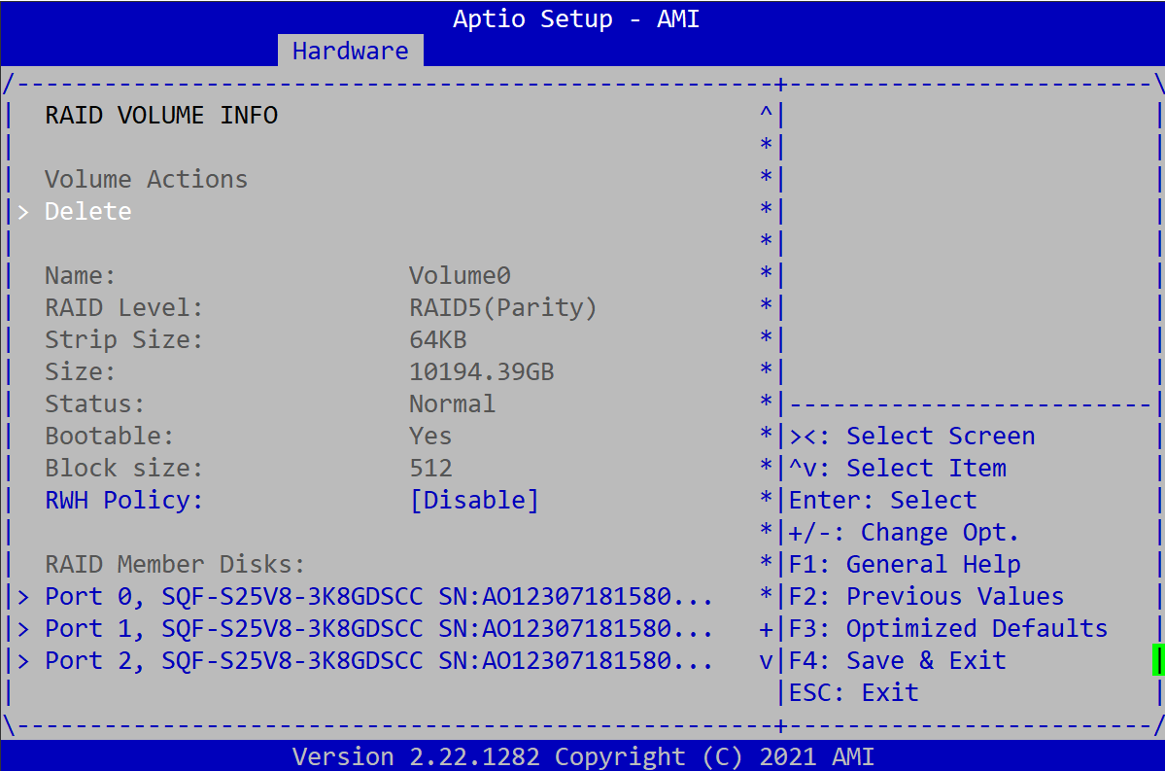Click the scroll up caret at top
The height and width of the screenshot is (771, 1165).
(766, 115)
